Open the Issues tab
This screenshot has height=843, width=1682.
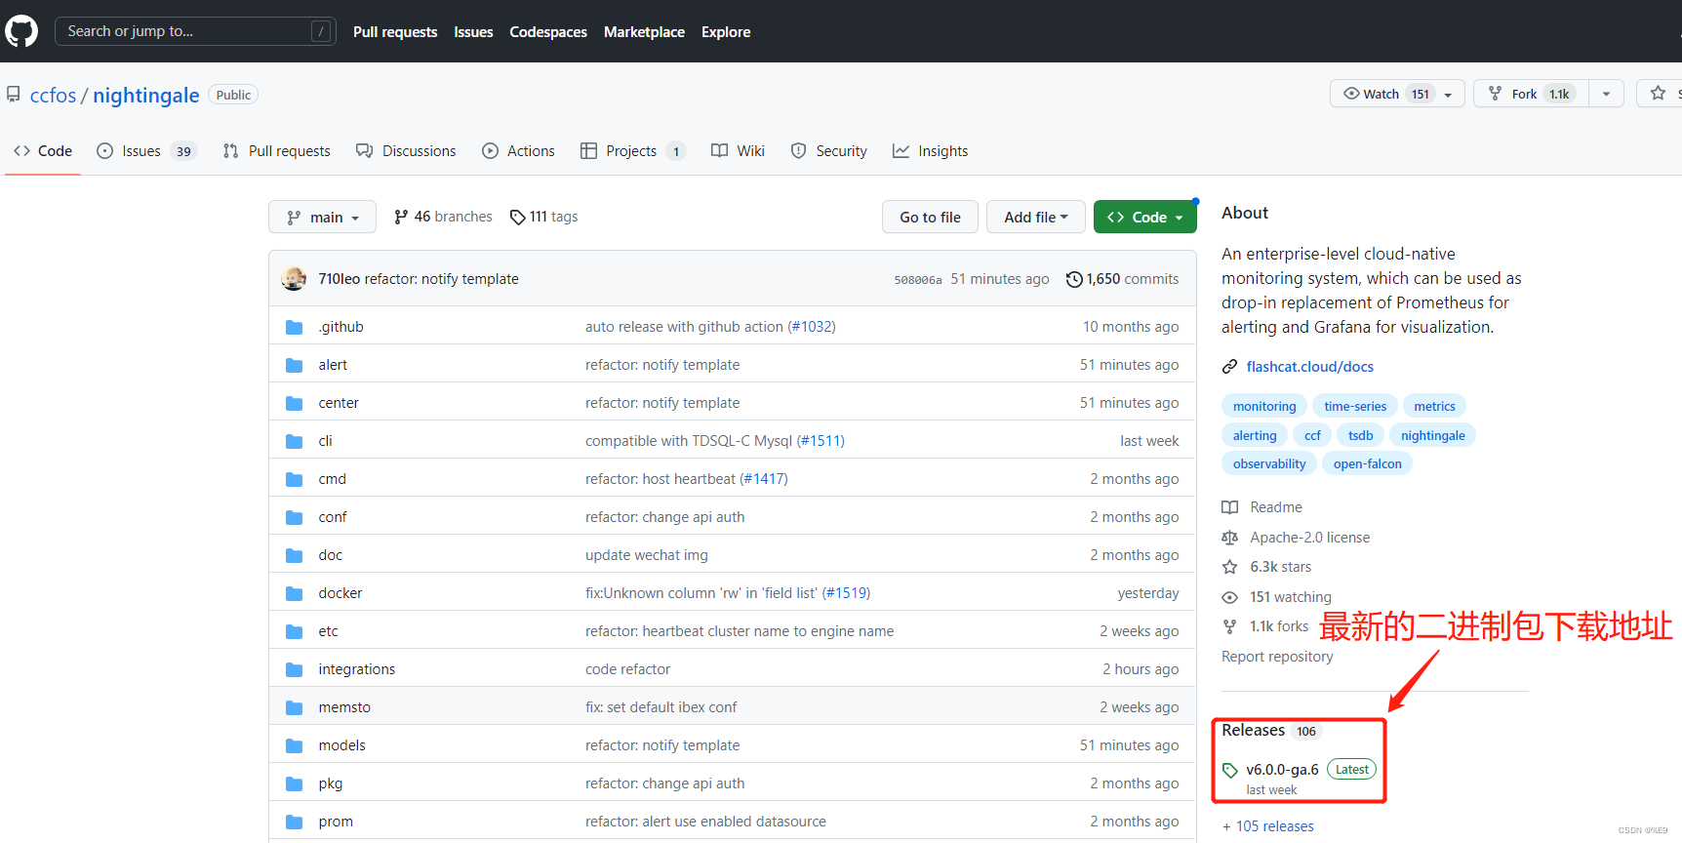point(146,151)
